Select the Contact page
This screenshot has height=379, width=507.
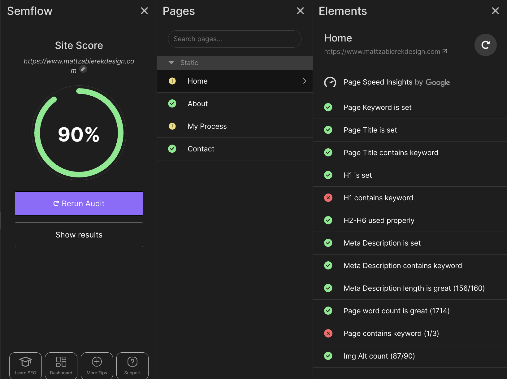[235, 149]
